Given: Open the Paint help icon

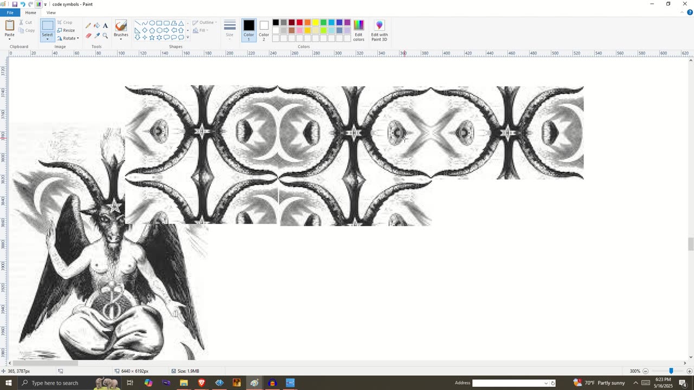Looking at the screenshot, I should (690, 12).
